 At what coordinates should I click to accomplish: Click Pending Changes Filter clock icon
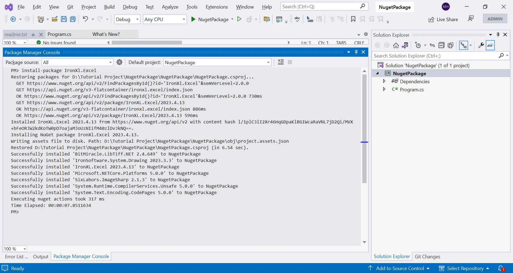coord(418,45)
